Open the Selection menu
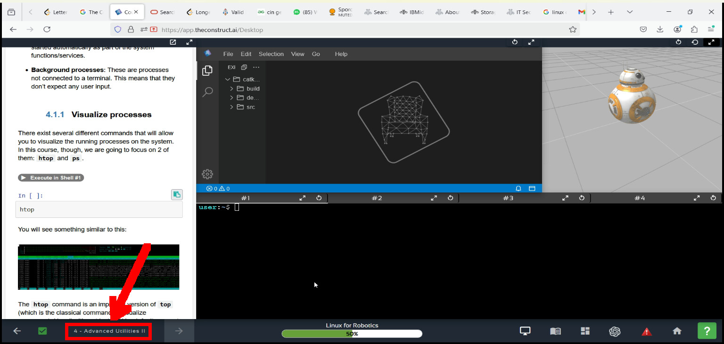 [271, 54]
